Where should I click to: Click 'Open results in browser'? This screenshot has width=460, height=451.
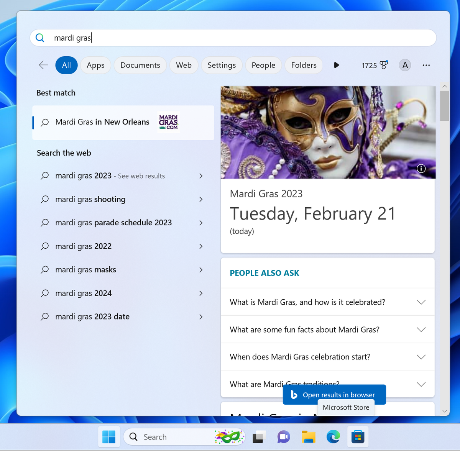click(x=339, y=394)
